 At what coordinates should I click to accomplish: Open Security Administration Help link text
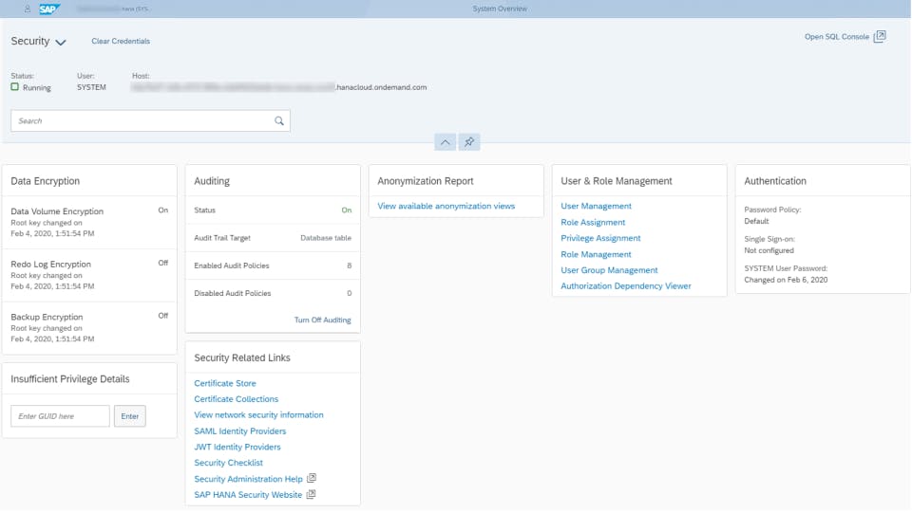[248, 479]
